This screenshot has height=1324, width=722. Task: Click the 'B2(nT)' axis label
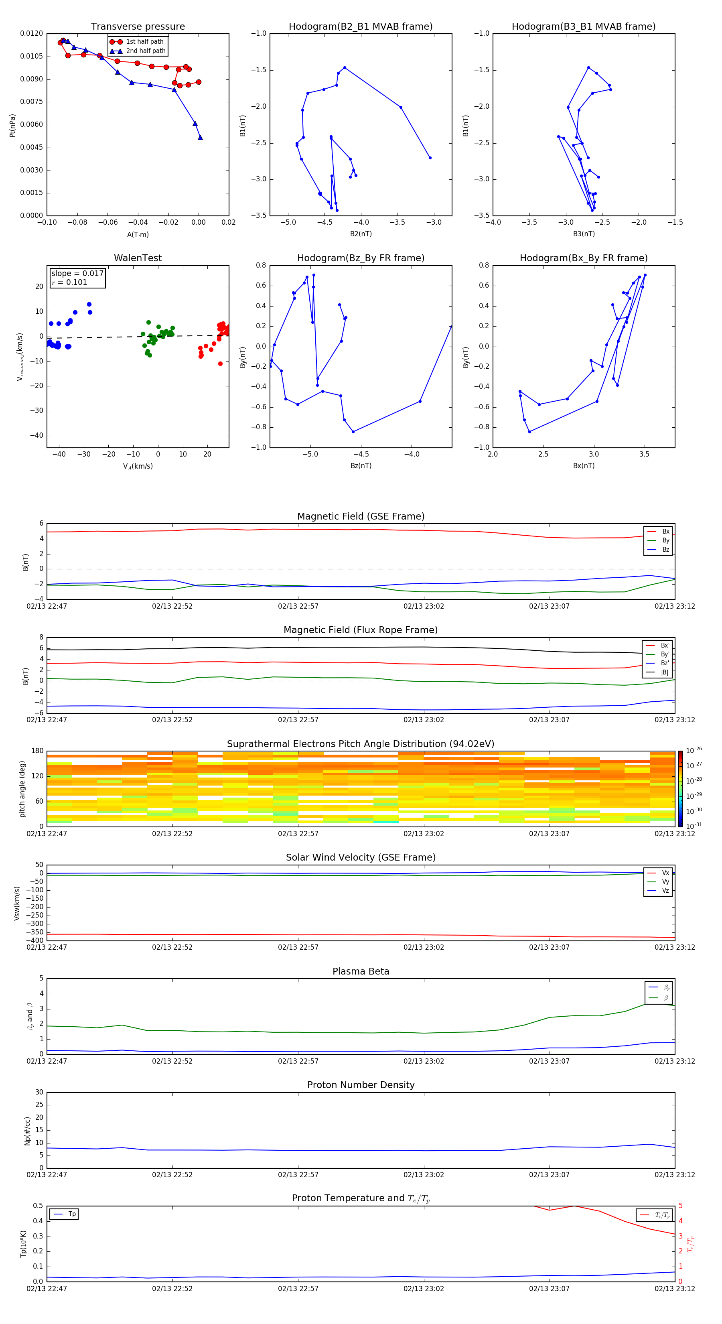[x=361, y=234]
